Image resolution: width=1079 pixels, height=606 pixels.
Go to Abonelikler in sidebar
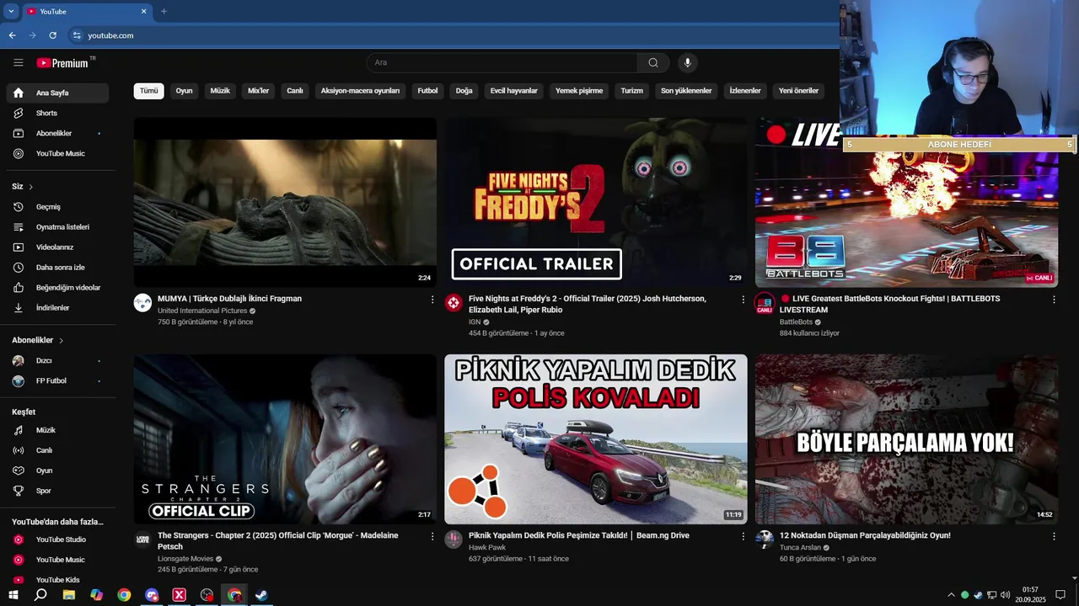[57, 133]
